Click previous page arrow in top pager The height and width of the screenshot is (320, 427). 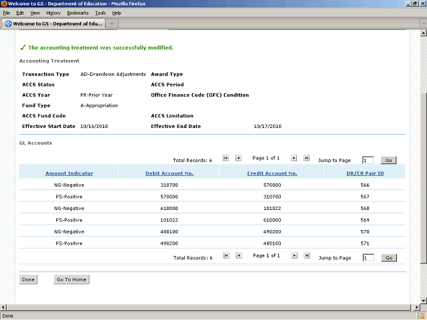(x=238, y=158)
